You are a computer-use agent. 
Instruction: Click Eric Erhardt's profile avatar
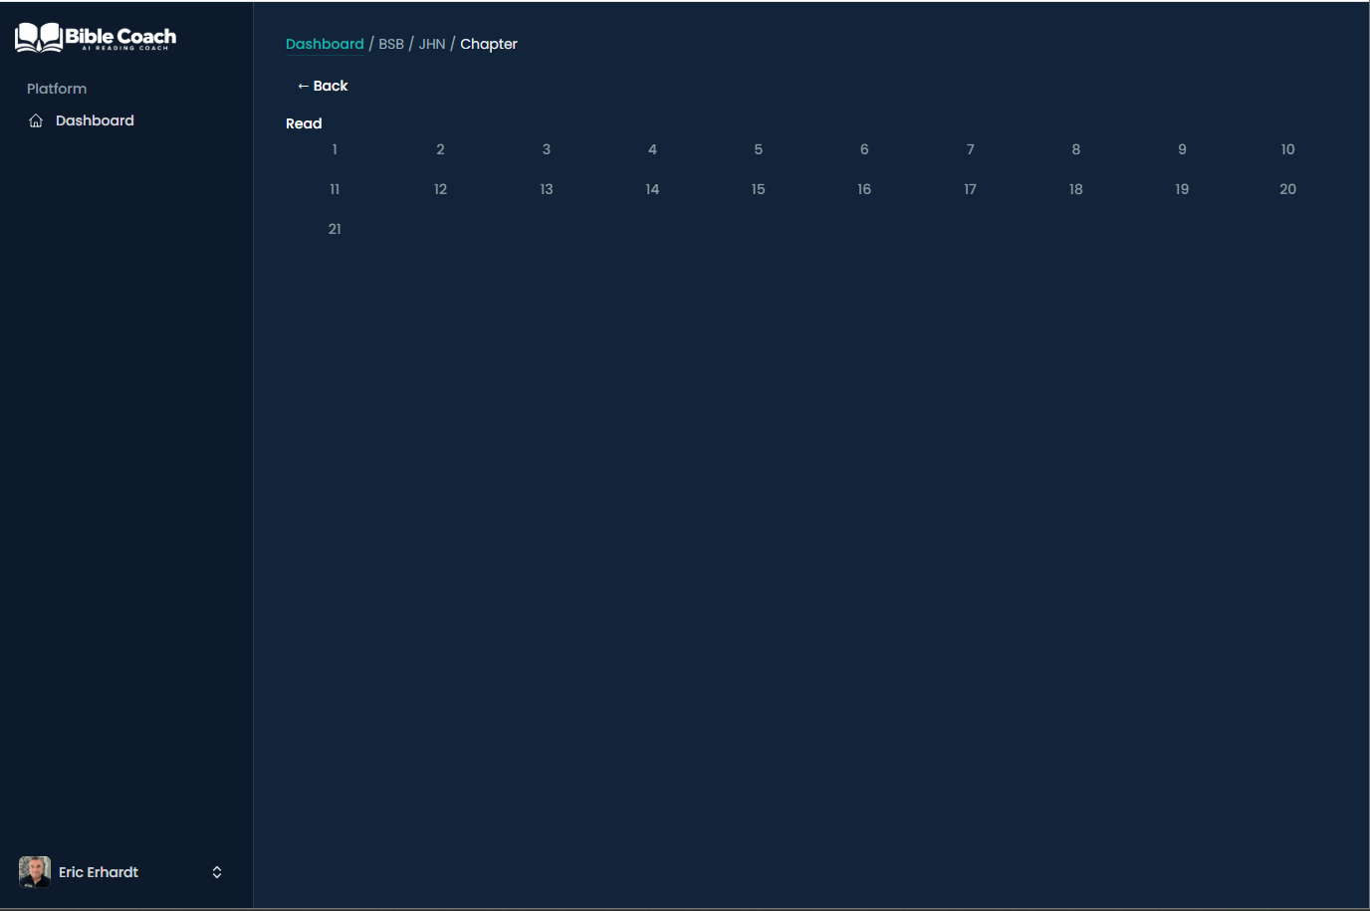click(x=35, y=872)
